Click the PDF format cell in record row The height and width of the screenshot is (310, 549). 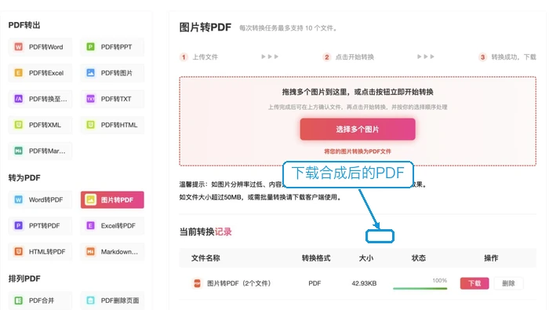314,283
